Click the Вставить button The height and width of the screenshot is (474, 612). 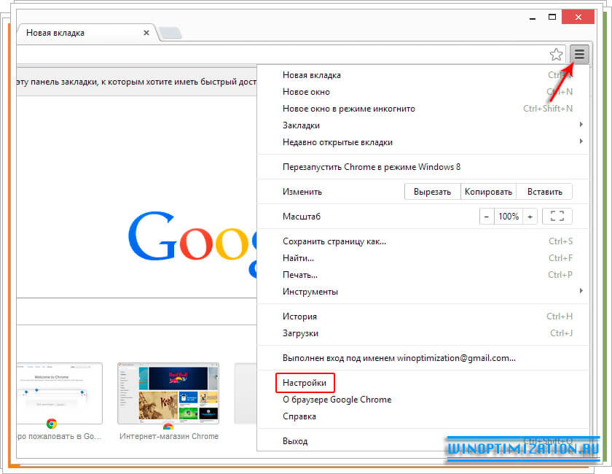544,191
